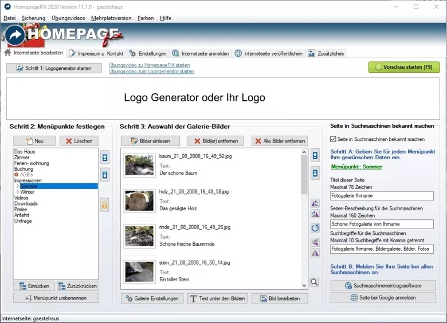
Task: Click the gears icon on Einstellungen tab
Action: pyautogui.click(x=132, y=53)
